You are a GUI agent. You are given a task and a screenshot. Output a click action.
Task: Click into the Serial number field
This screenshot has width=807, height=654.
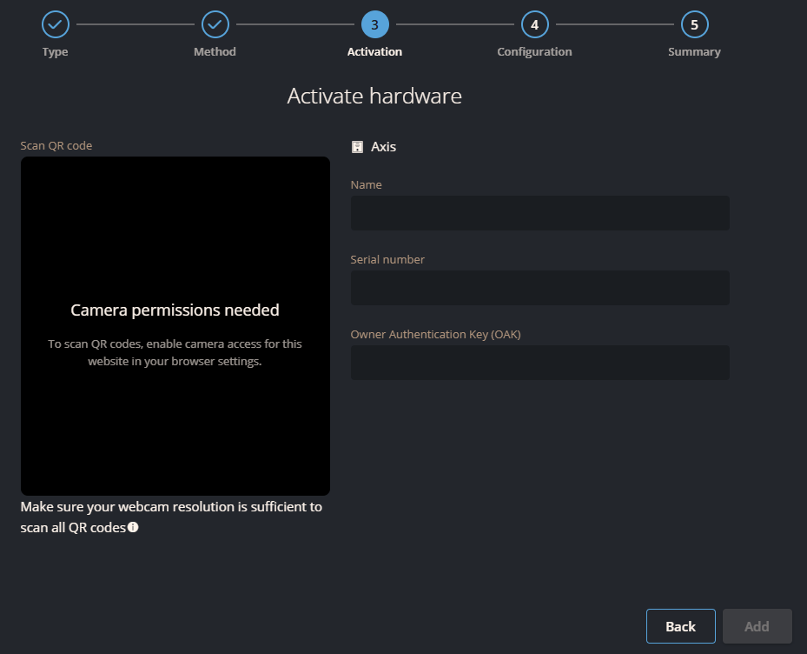pyautogui.click(x=539, y=288)
